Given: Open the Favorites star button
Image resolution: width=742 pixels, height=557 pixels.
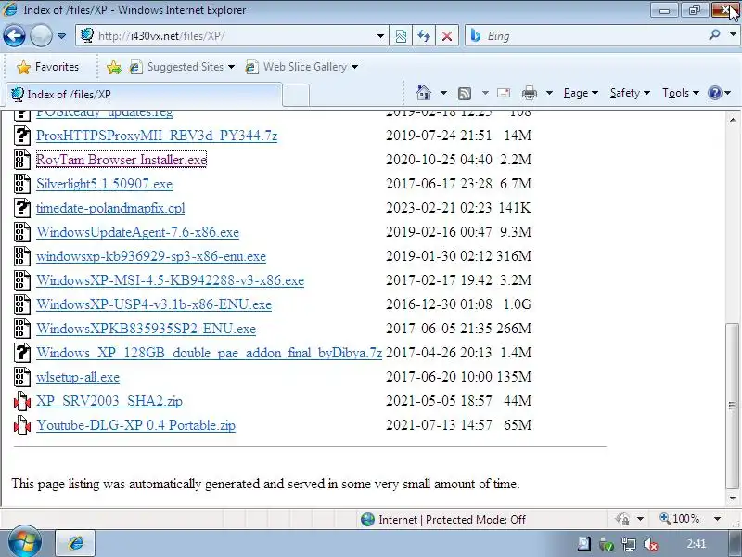Looking at the screenshot, I should tap(47, 67).
